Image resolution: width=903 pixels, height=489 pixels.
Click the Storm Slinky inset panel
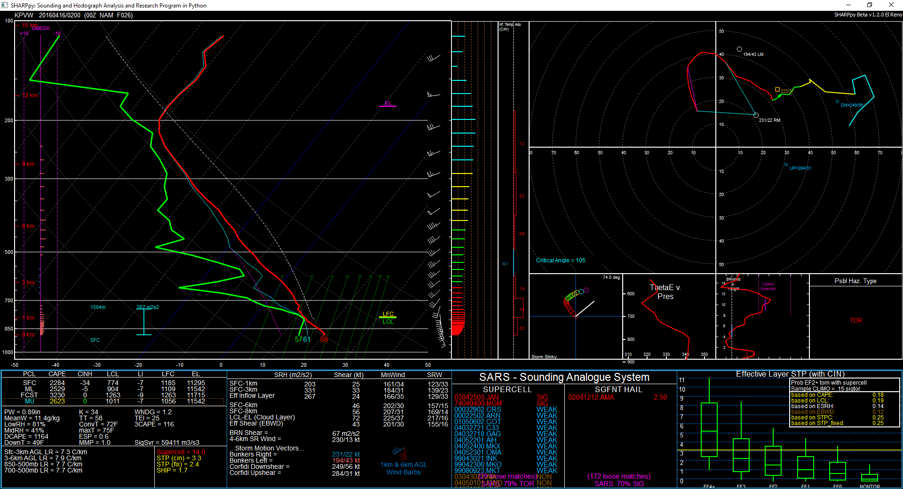(x=576, y=316)
